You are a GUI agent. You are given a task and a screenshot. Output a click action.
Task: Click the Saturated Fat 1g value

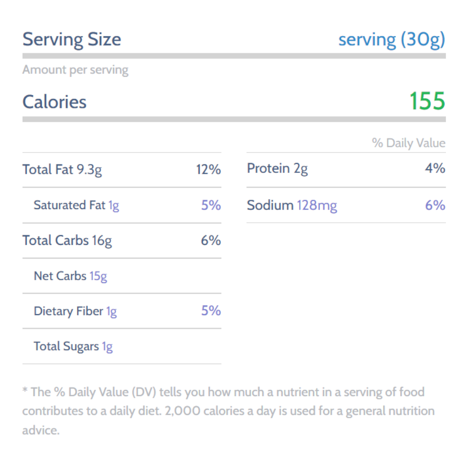114,205
